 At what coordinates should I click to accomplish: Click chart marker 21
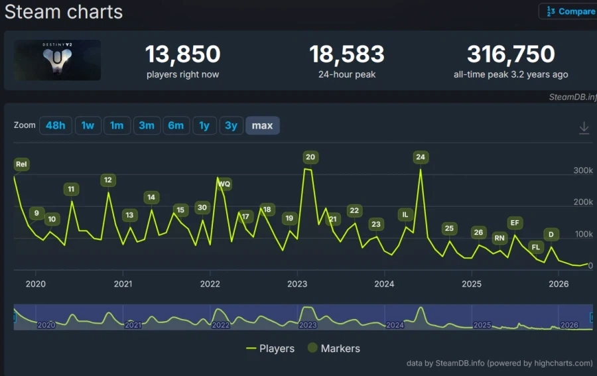333,219
